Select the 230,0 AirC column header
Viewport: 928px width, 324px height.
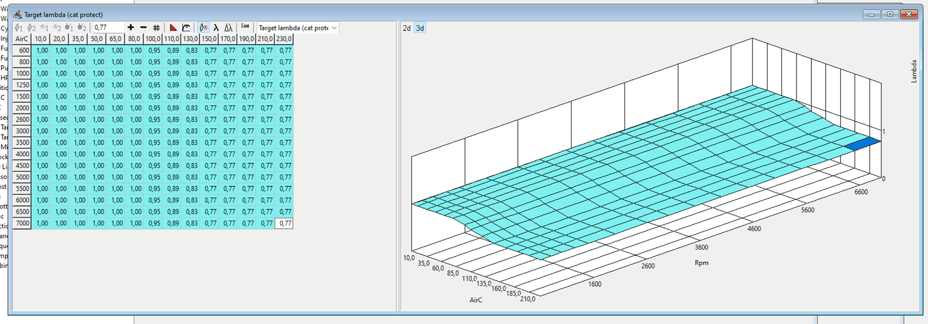pos(284,39)
